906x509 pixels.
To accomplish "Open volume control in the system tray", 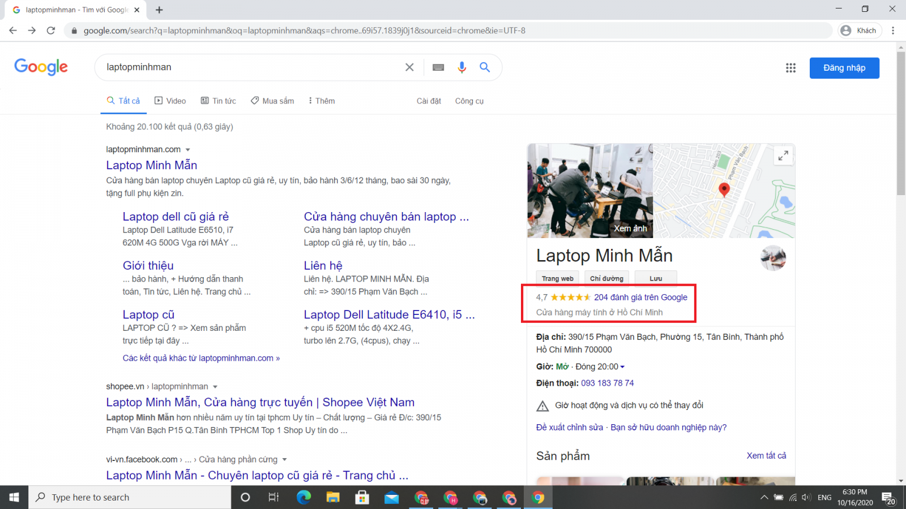I will tap(806, 498).
